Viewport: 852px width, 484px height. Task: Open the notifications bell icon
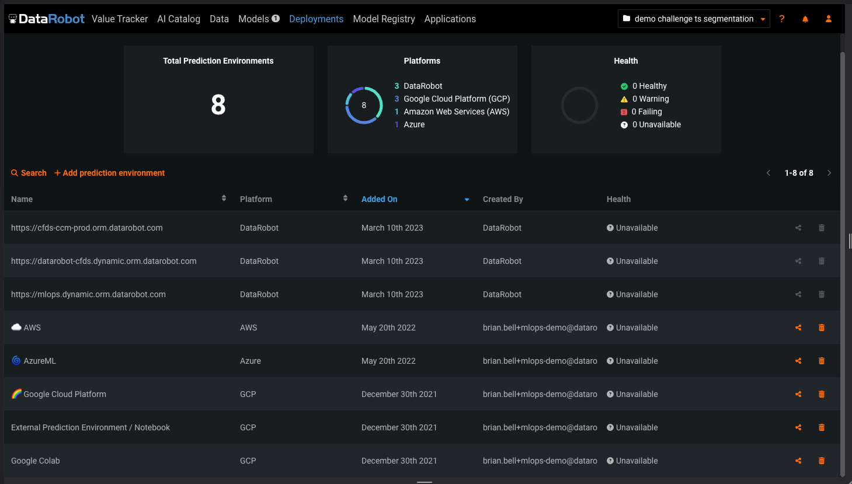click(x=805, y=19)
